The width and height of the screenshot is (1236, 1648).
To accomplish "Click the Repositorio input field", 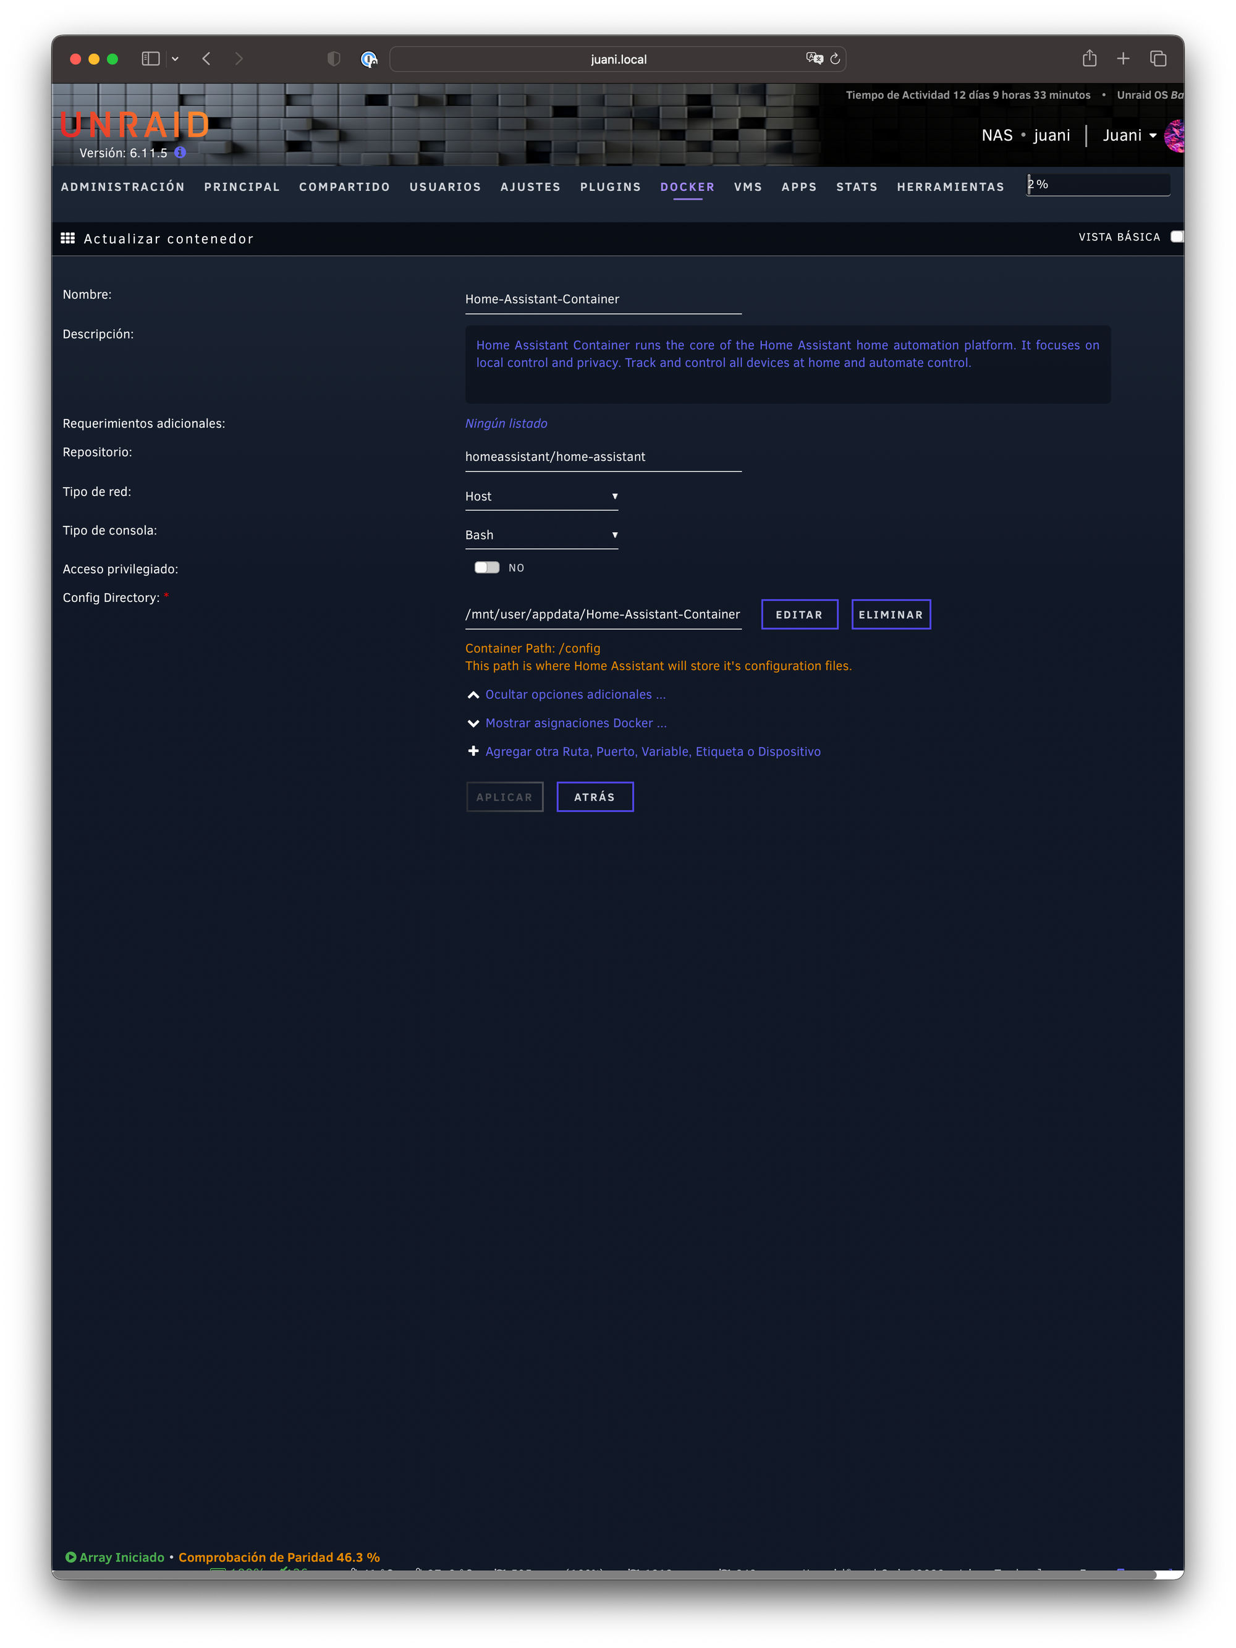I will point(603,457).
